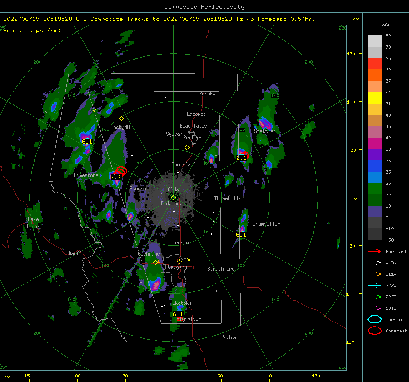Click the yellow diamond marker near RedDeer
The width and height of the screenshot is (409, 382).
coord(187,148)
